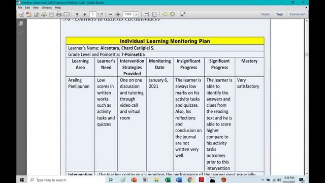Click the fit one full page icon

coord(154,14)
